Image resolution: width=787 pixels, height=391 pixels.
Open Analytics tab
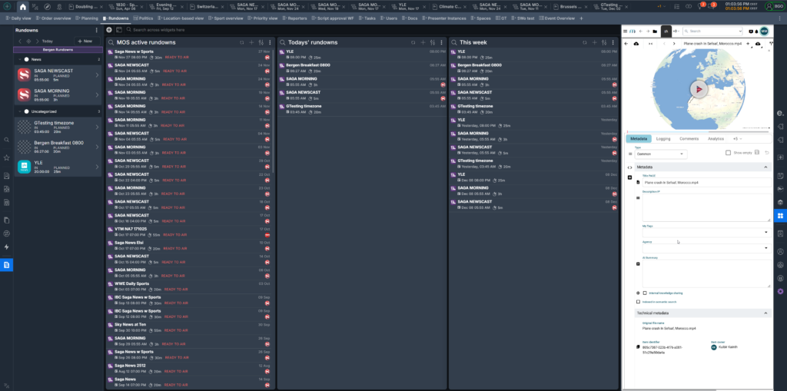tap(716, 138)
